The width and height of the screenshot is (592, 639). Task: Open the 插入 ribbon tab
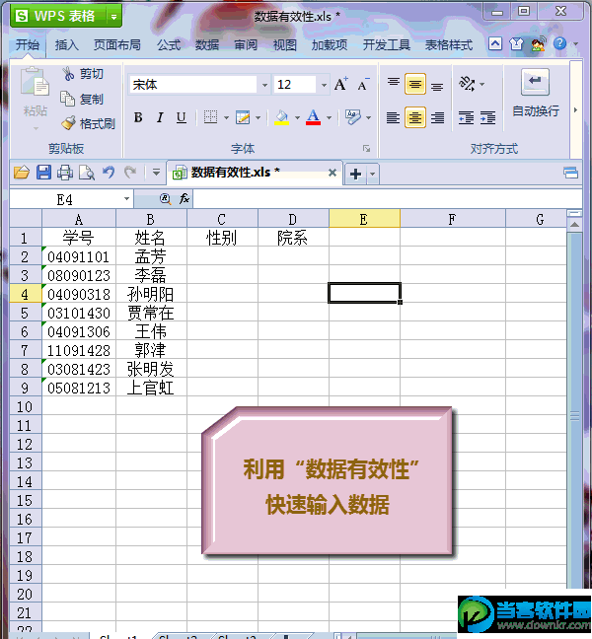[x=67, y=44]
